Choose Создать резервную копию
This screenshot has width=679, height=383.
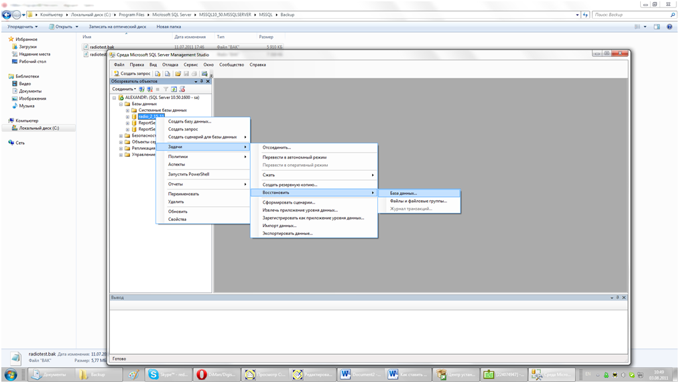point(314,185)
